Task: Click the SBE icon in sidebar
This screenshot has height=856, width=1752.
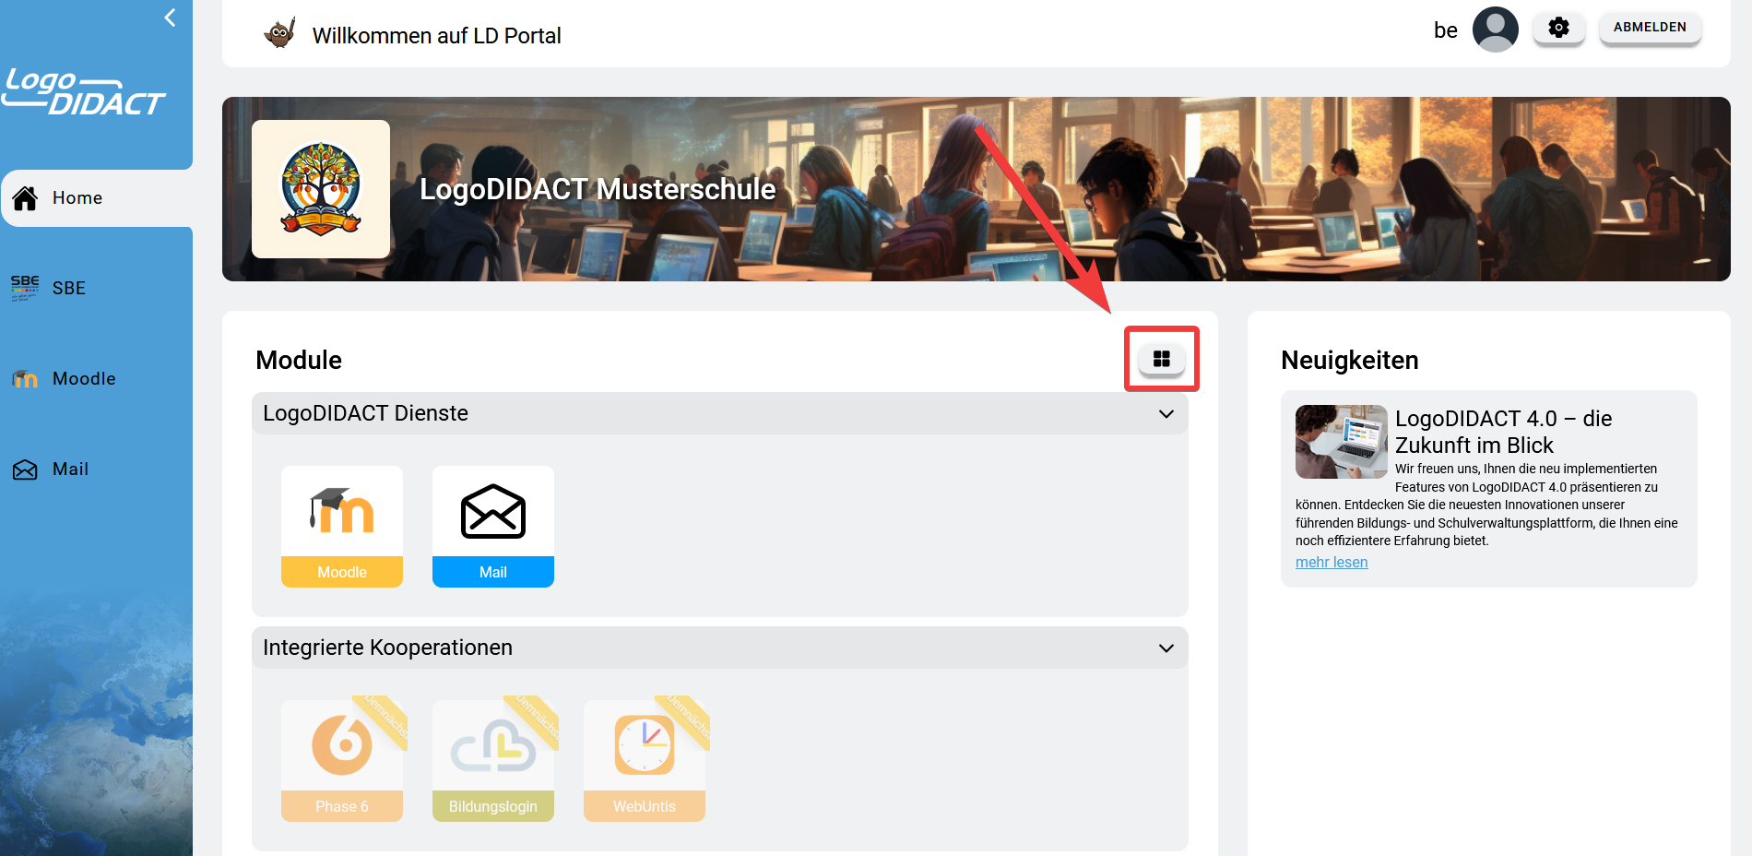Action: pos(25,288)
